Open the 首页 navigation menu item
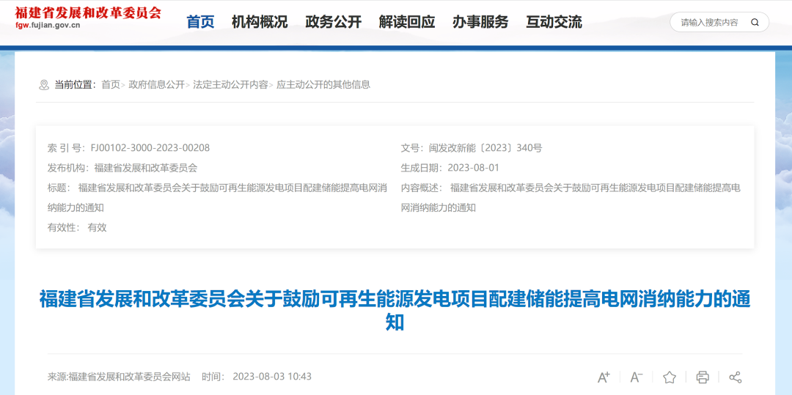The image size is (792, 395). [x=200, y=22]
